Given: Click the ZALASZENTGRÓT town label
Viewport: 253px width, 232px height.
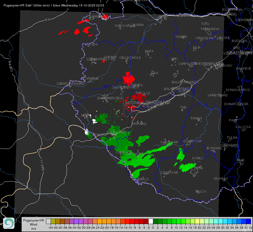Looking at the screenshot, I should 126,87.
